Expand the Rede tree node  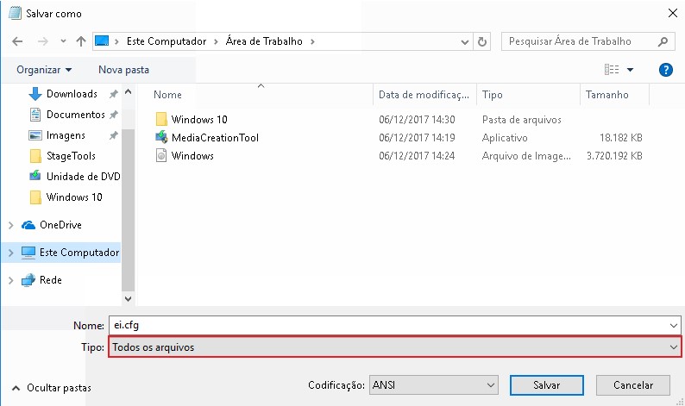(11, 280)
